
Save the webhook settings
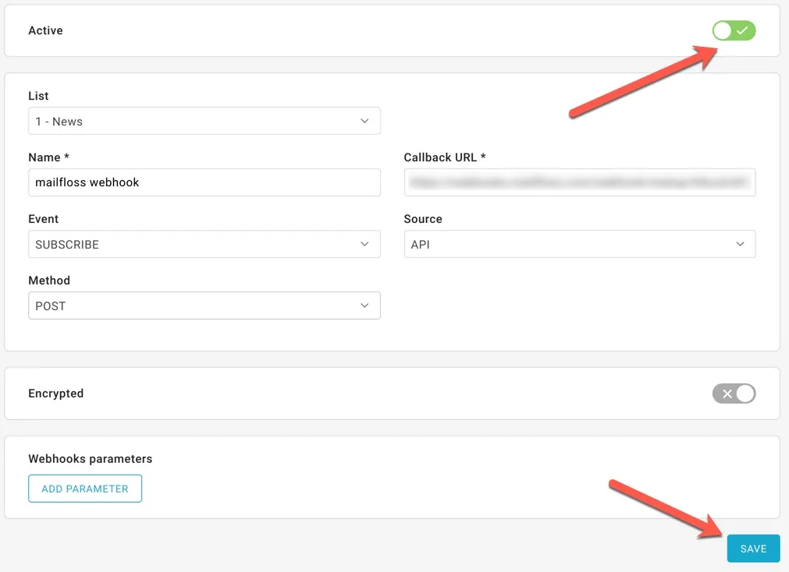pyautogui.click(x=753, y=549)
